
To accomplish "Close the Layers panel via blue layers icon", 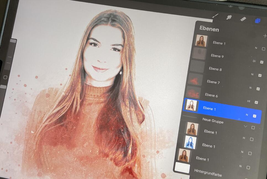I will coord(258,21).
